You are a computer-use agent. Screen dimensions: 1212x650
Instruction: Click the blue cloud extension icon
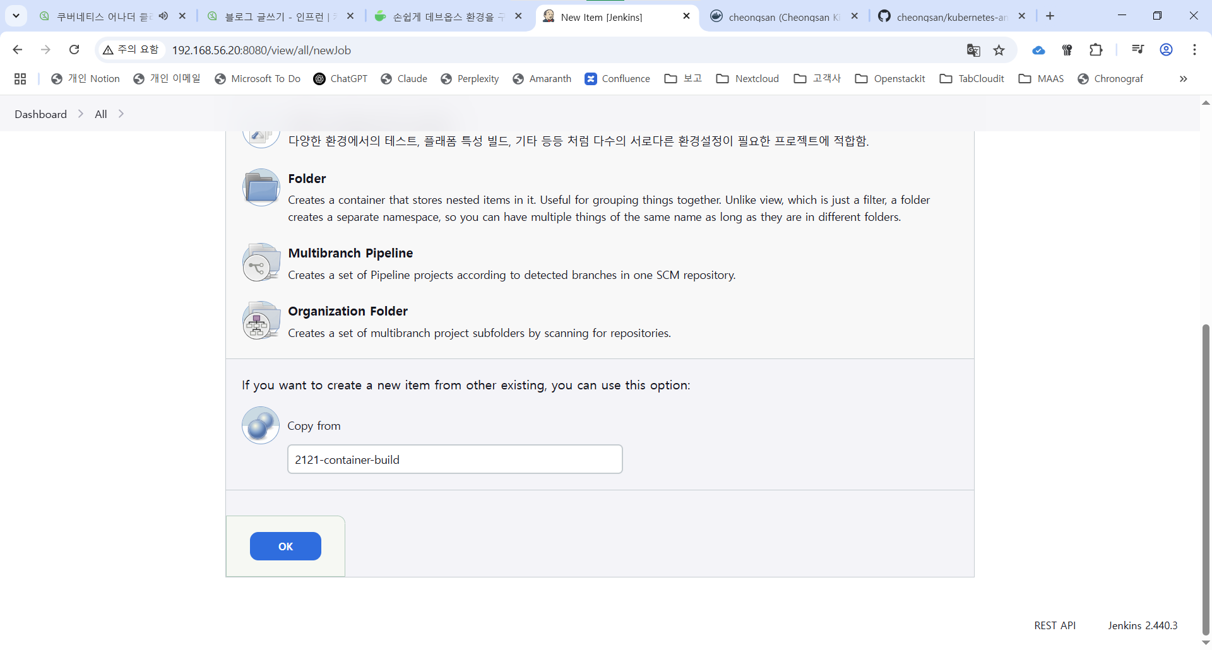[x=1038, y=50]
